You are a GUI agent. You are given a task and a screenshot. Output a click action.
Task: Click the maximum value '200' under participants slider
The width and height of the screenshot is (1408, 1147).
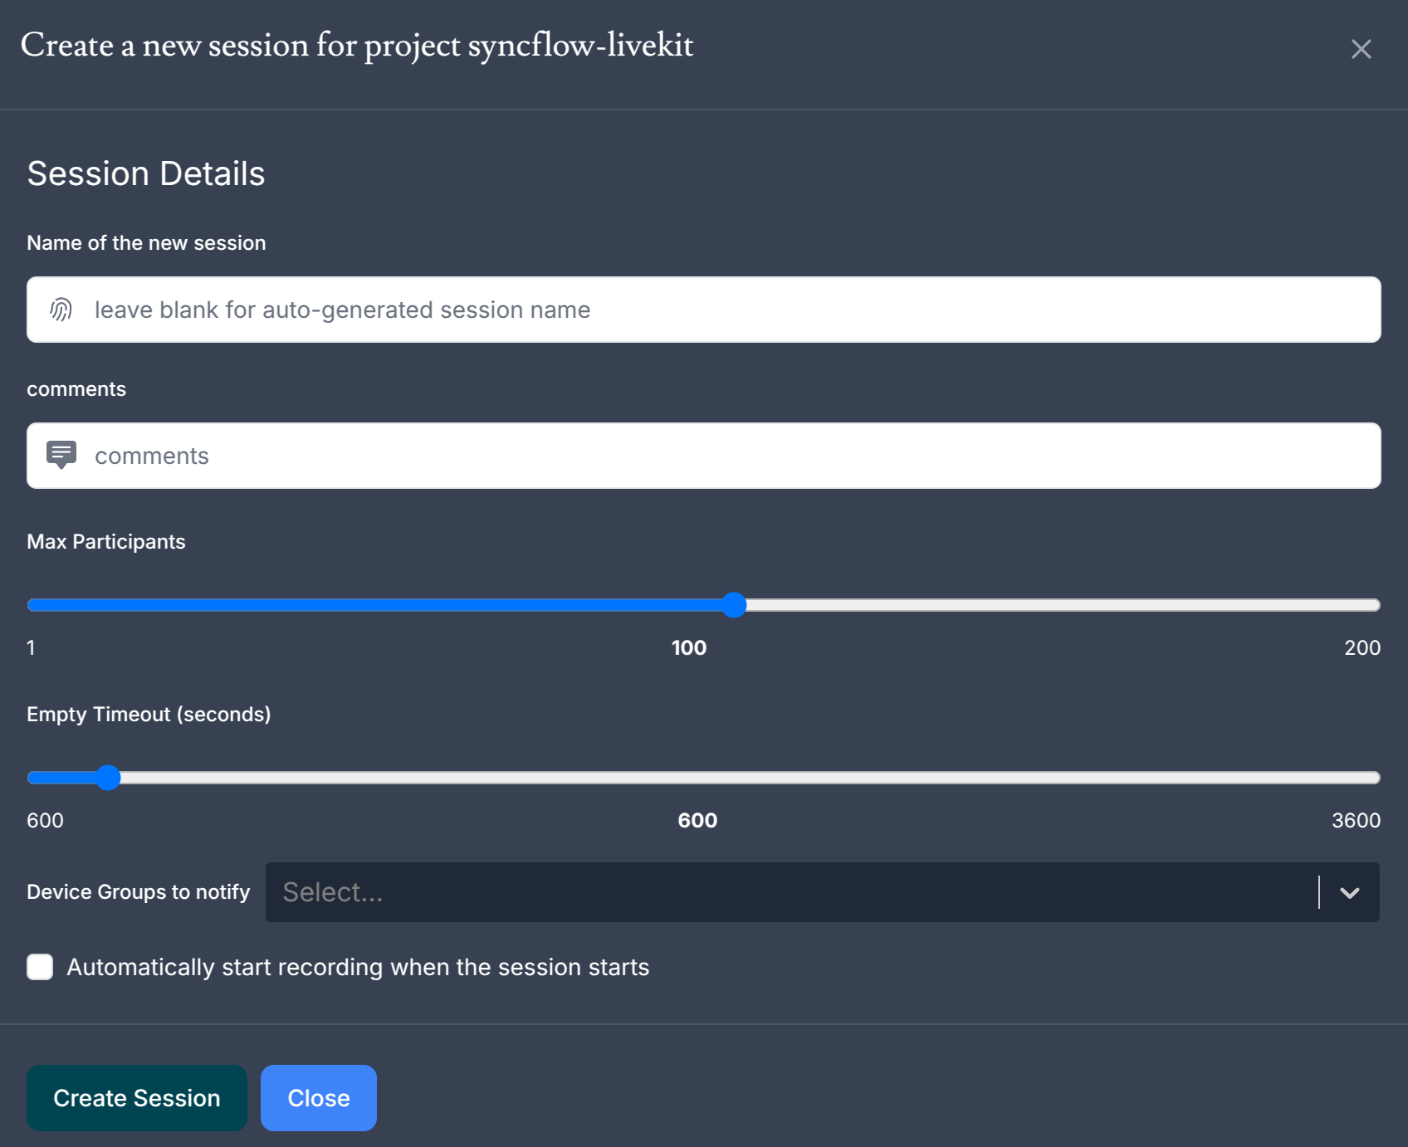coord(1362,648)
